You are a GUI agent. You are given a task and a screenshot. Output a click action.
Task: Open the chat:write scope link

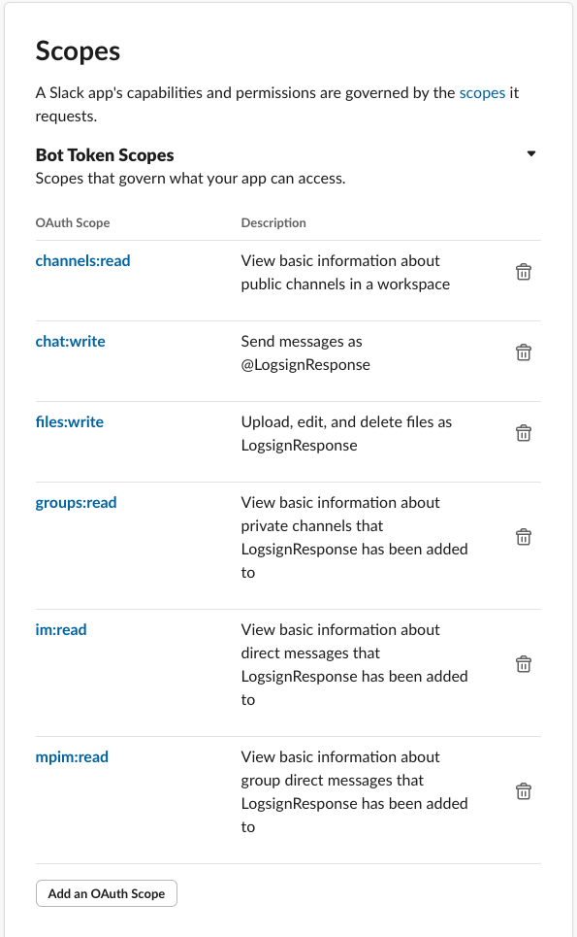(70, 341)
